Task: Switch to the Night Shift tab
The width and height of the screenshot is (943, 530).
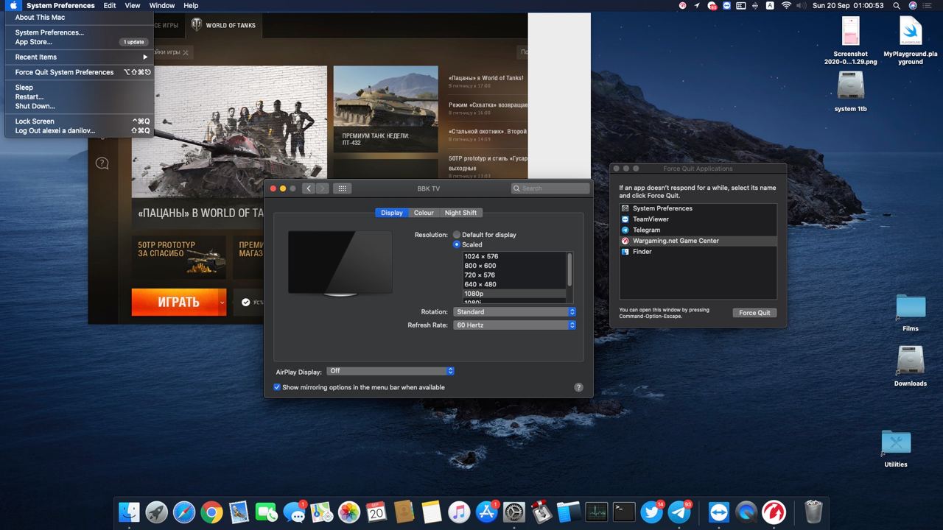Action: (x=460, y=213)
